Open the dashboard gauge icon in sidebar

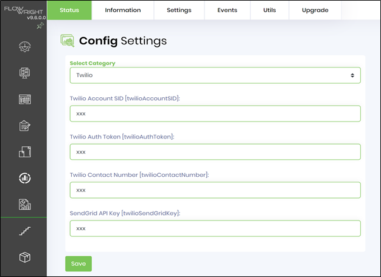click(25, 47)
